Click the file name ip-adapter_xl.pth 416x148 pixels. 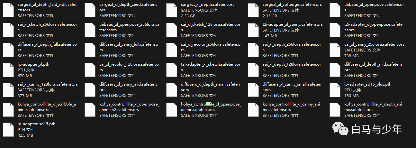coord(33,64)
